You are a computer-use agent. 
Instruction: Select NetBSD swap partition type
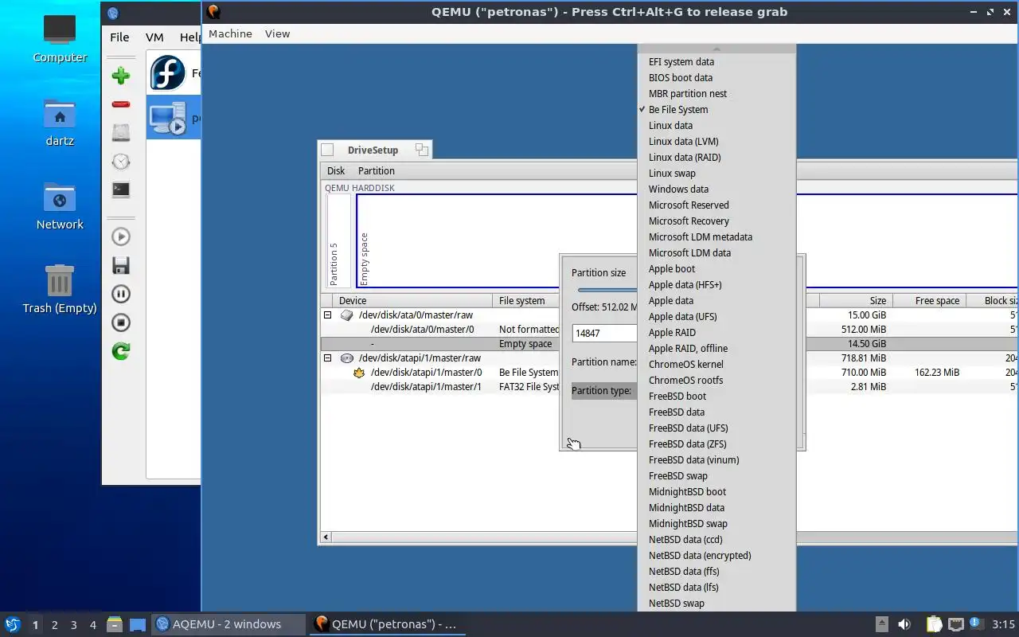tap(716, 603)
